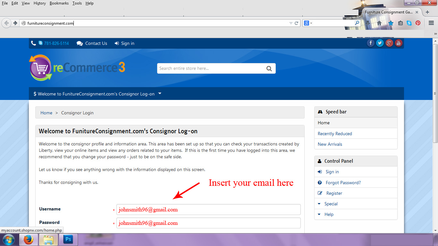
Task: Open the Twitter icon in the header
Action: pos(380,43)
